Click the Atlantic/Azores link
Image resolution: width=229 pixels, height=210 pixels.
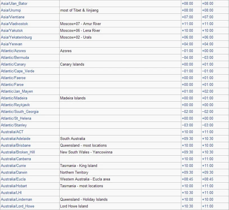(x=13, y=51)
